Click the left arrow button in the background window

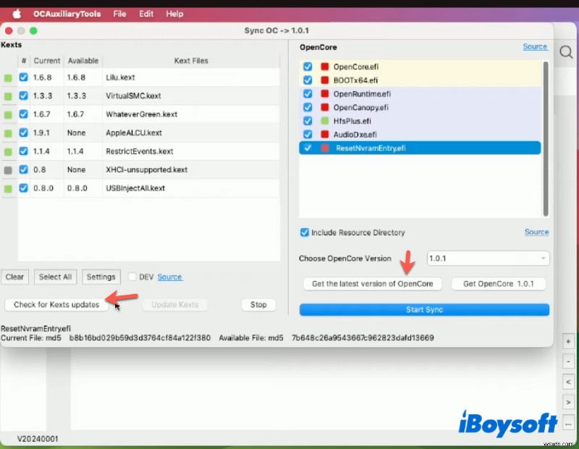point(568,382)
